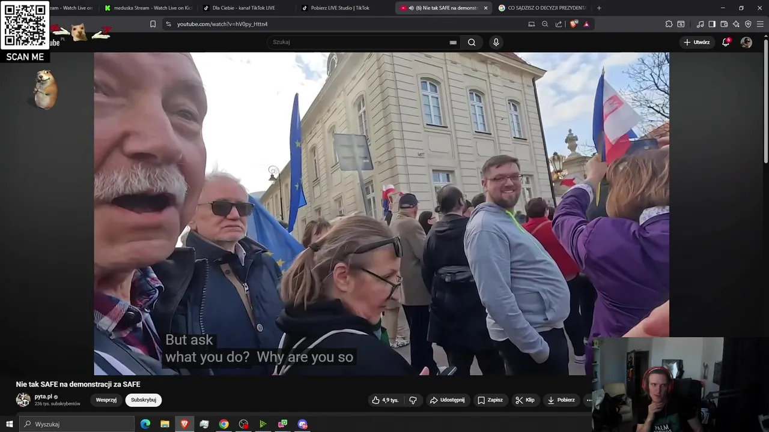Click the Udostępnij share button
The height and width of the screenshot is (432, 769).
447,400
